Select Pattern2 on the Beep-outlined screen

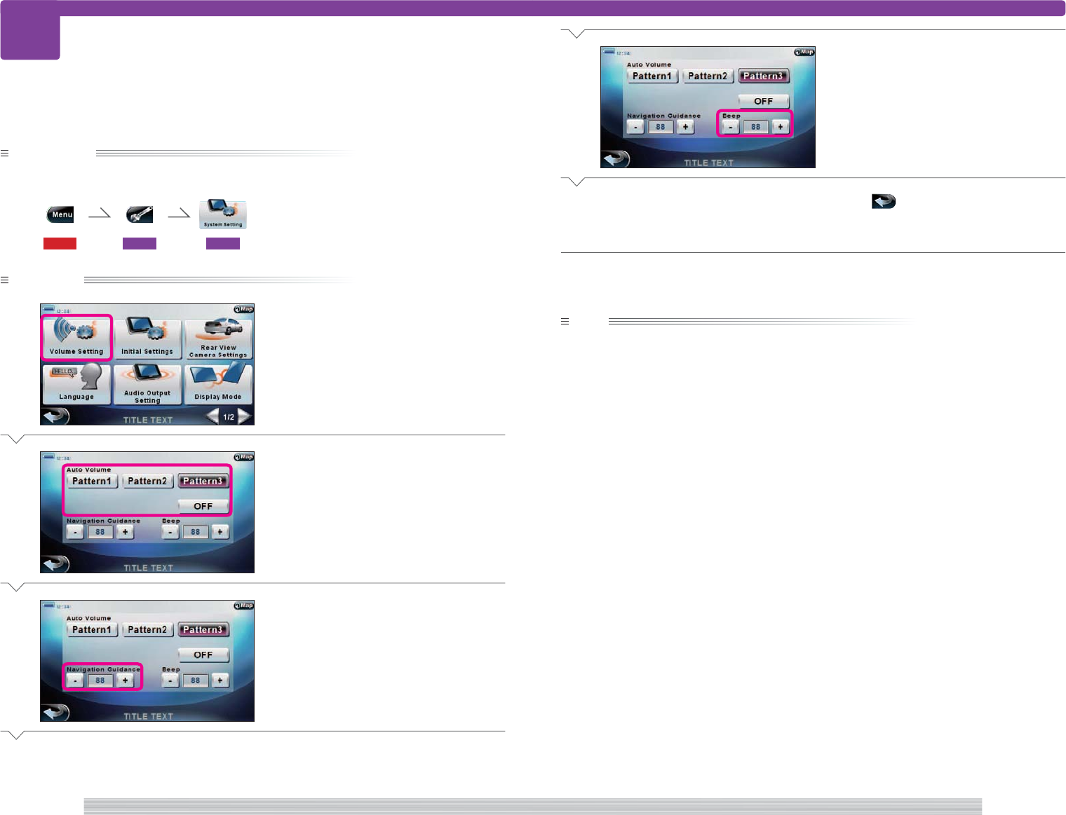(708, 76)
